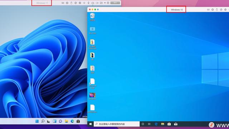Click camera icon in Windows 11 window toolbar

pyautogui.click(x=97, y=3)
